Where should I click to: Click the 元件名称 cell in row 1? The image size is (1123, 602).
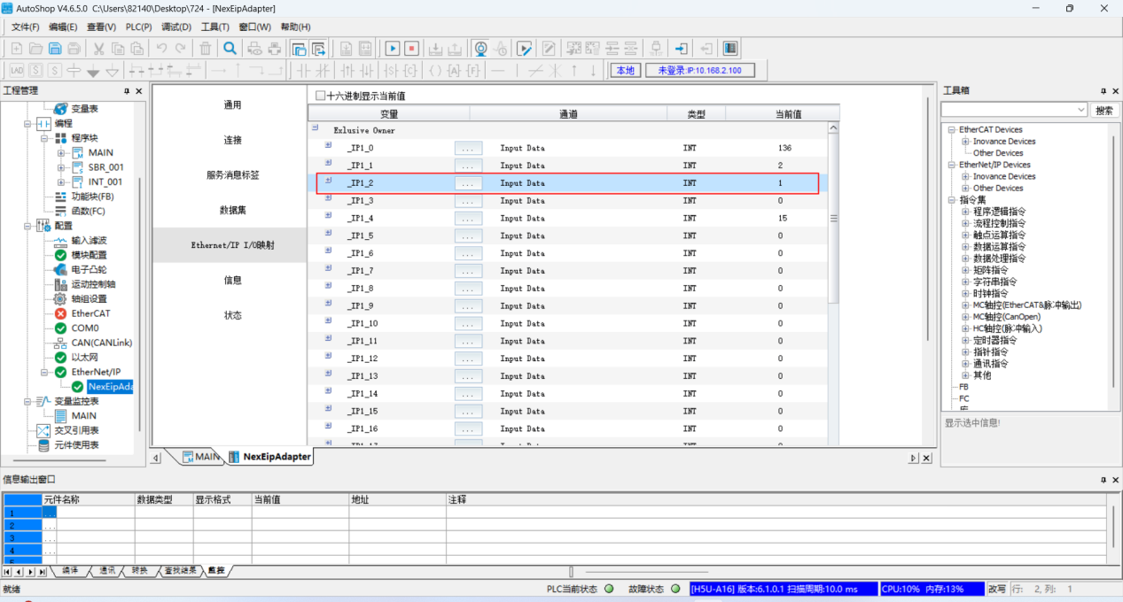click(88, 513)
